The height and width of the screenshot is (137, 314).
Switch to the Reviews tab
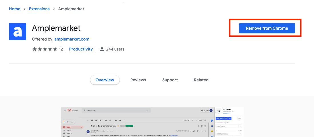pos(138,80)
